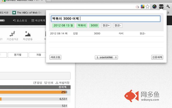Click the 인증해제 button
172x108 pixels.
click(157, 57)
